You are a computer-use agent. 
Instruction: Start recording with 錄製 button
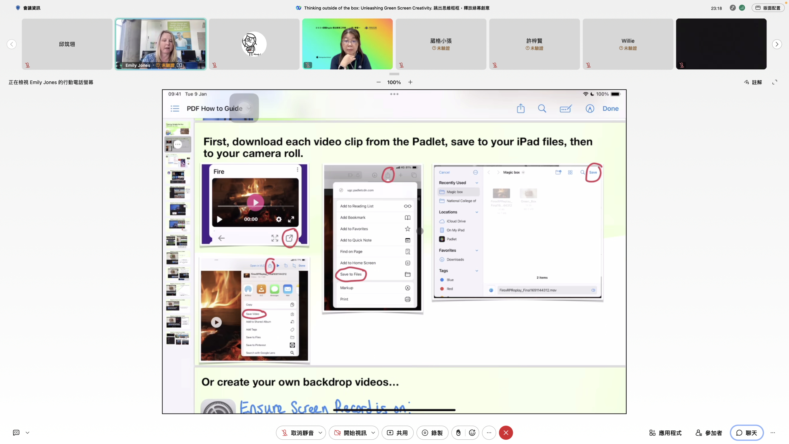(x=432, y=433)
